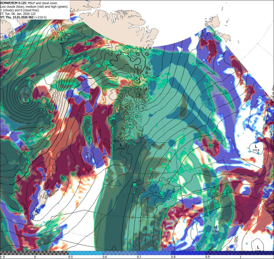
Task: Click the forecast offset "(+210 h)"
Action: (x=40, y=17)
